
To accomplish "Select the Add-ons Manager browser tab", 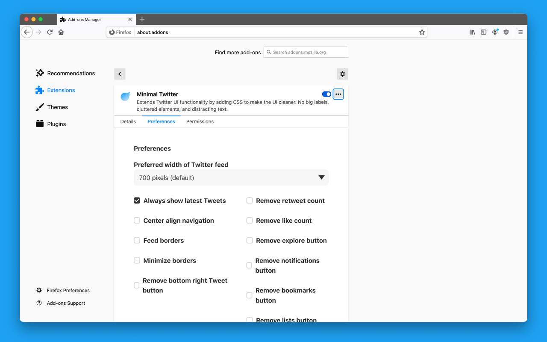I will click(97, 19).
